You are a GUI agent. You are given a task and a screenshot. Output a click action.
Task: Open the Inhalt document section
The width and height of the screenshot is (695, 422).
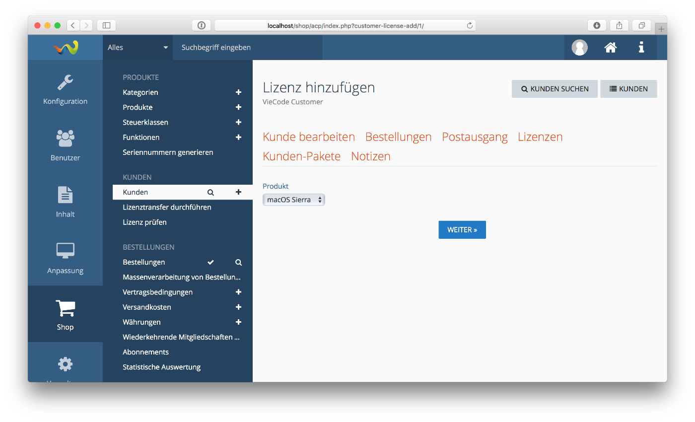pyautogui.click(x=65, y=202)
